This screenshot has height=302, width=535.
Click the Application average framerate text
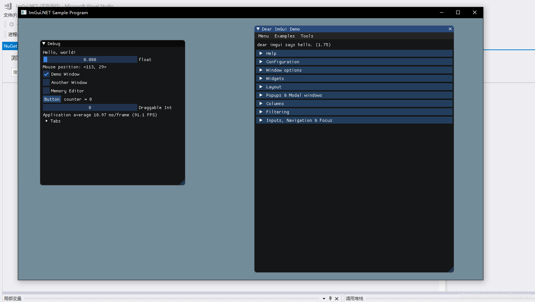coord(100,115)
